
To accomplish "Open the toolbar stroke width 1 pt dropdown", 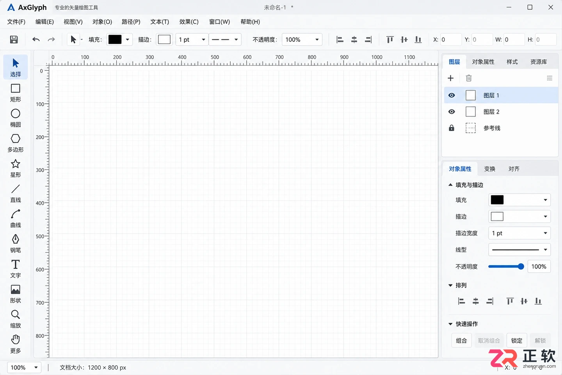I will pos(192,39).
